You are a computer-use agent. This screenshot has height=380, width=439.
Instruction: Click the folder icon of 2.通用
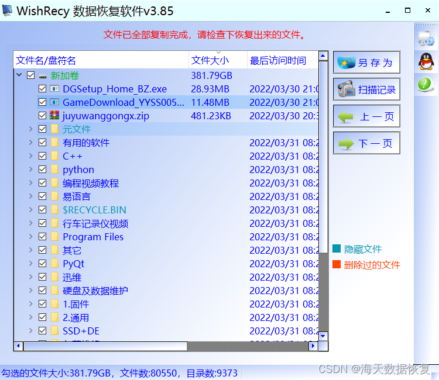[54, 317]
